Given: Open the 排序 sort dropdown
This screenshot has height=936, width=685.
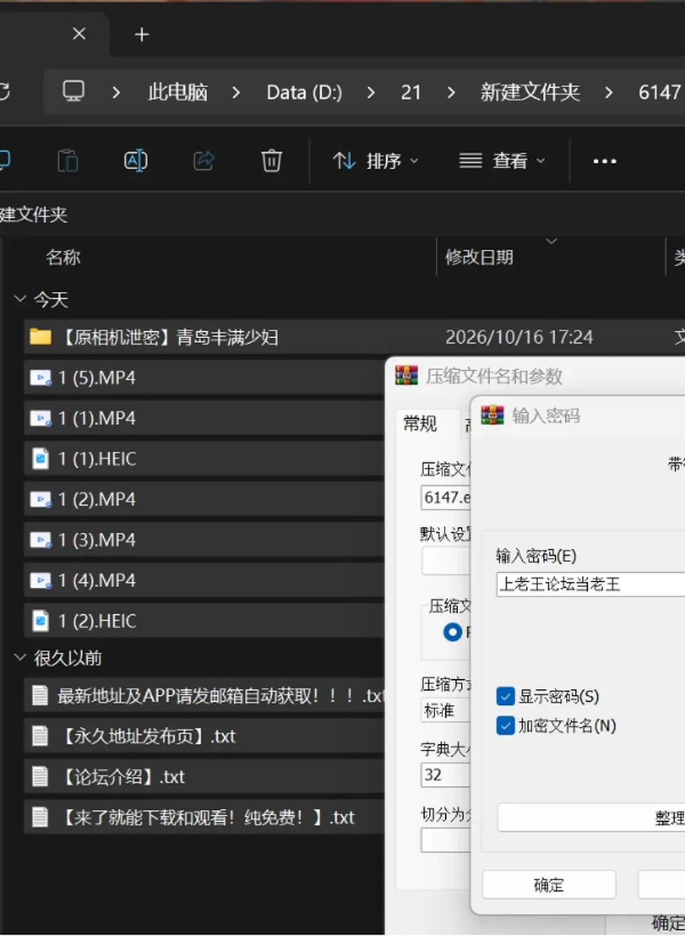Looking at the screenshot, I should click(376, 161).
